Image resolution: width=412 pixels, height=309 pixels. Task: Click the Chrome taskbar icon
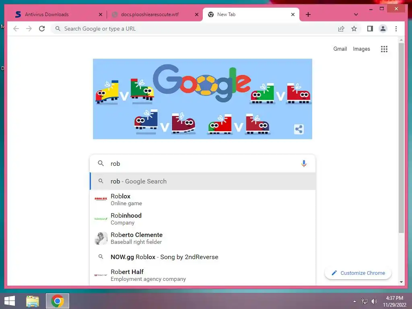[x=58, y=301]
